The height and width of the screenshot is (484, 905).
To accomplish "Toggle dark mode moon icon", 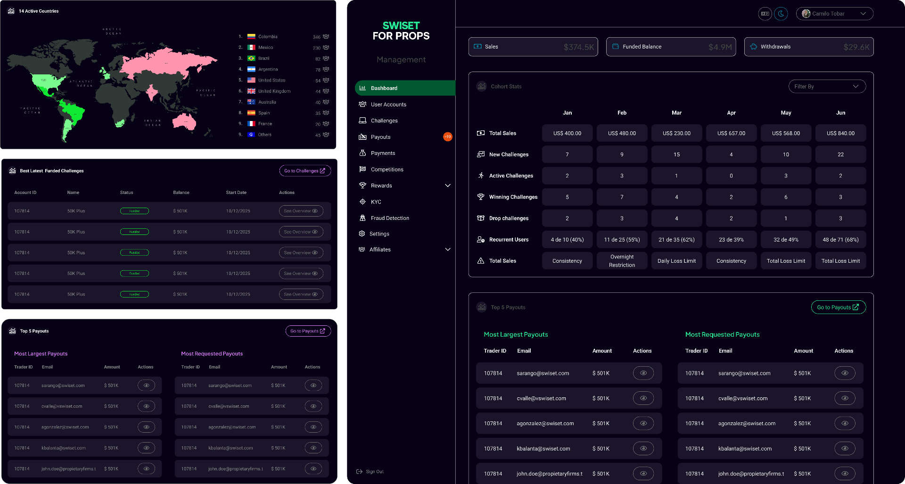I will [781, 14].
